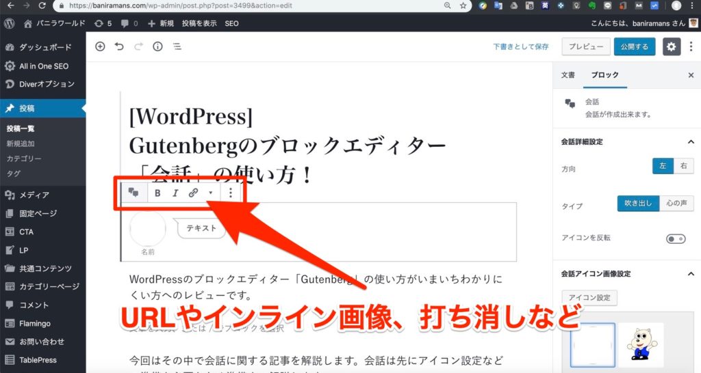Screen dimensions: 701x373
Task: Open 共通コンテンツ menu
Action: tap(43, 268)
